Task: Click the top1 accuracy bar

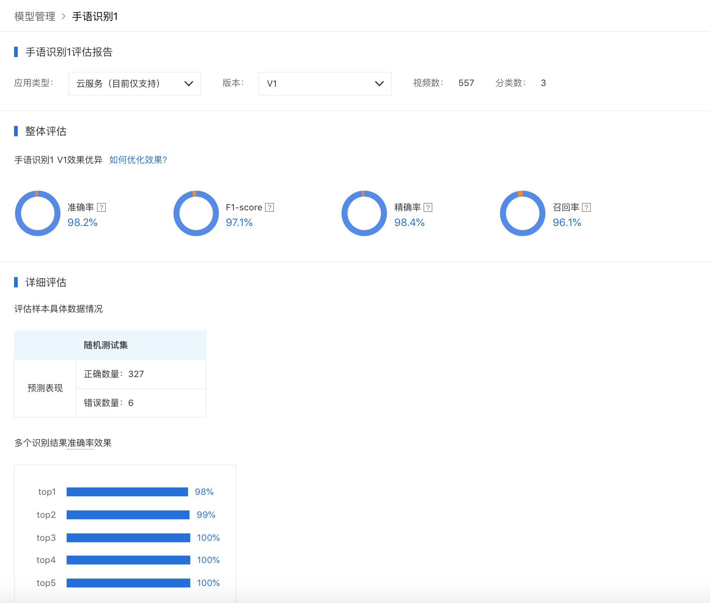Action: tap(127, 492)
